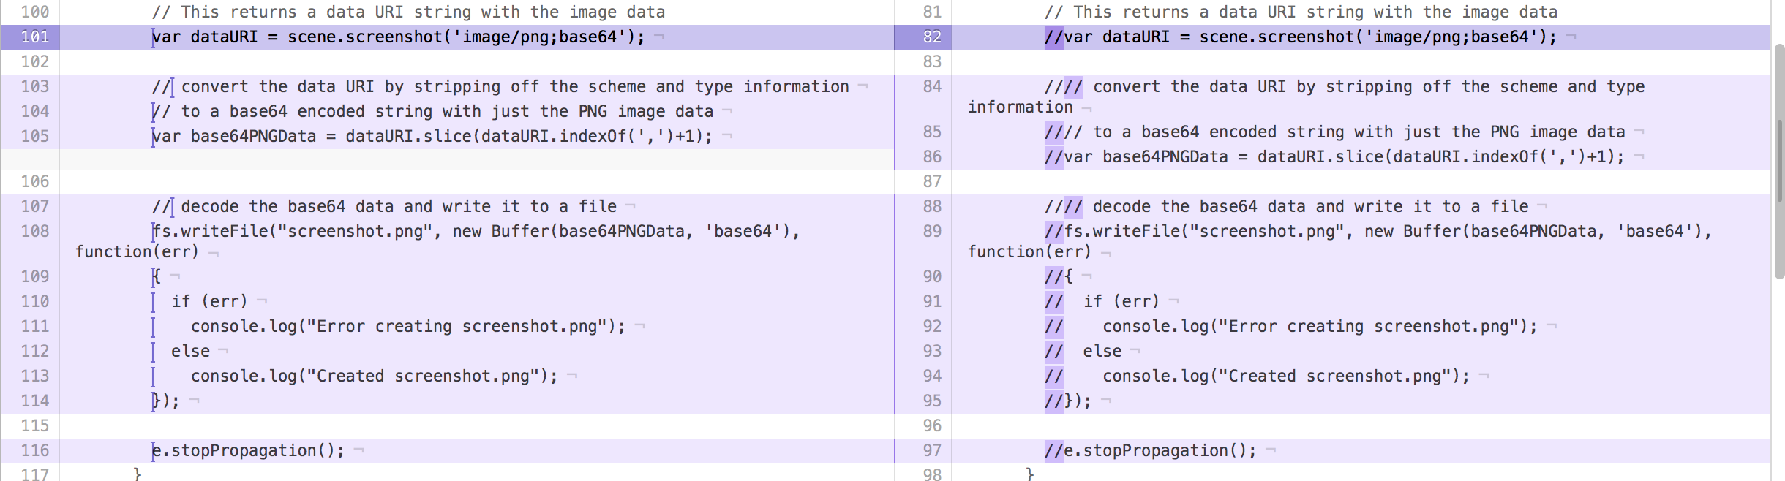The width and height of the screenshot is (1785, 481).
Task: Click left pane 'e.stopPropagation();' line
Action: [x=248, y=450]
